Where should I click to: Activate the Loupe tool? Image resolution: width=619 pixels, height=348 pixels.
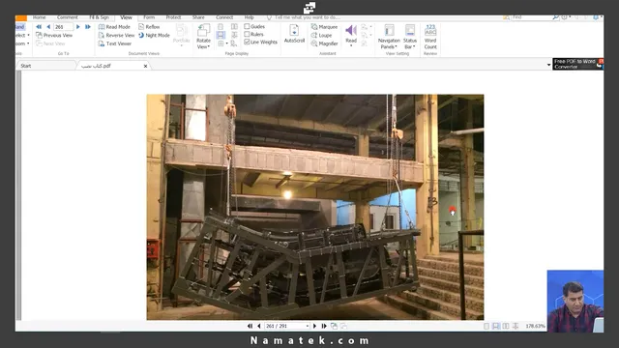tap(321, 35)
